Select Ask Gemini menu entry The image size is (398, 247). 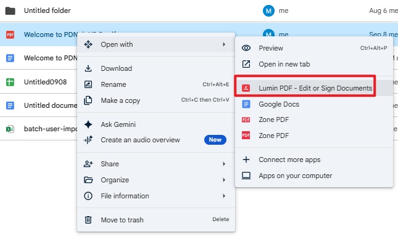coord(156,124)
